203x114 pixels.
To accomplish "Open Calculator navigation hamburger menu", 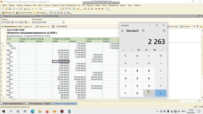I will pyautogui.click(x=122, y=31).
